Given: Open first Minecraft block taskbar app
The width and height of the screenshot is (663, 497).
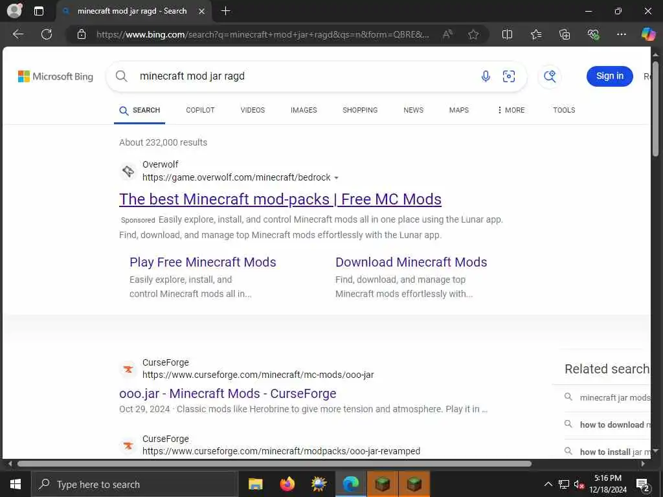Looking at the screenshot, I should 382,484.
